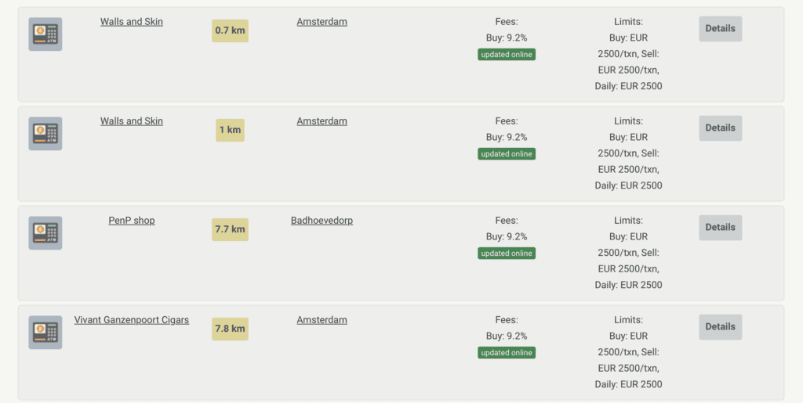Open the Vivant Ganzenpoort Cigars link

pyautogui.click(x=132, y=320)
